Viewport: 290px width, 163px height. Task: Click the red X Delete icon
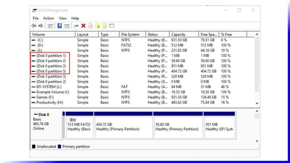pos(83,26)
